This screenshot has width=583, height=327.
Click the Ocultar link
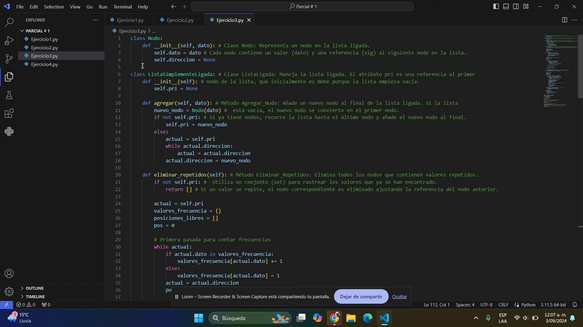pyautogui.click(x=399, y=297)
